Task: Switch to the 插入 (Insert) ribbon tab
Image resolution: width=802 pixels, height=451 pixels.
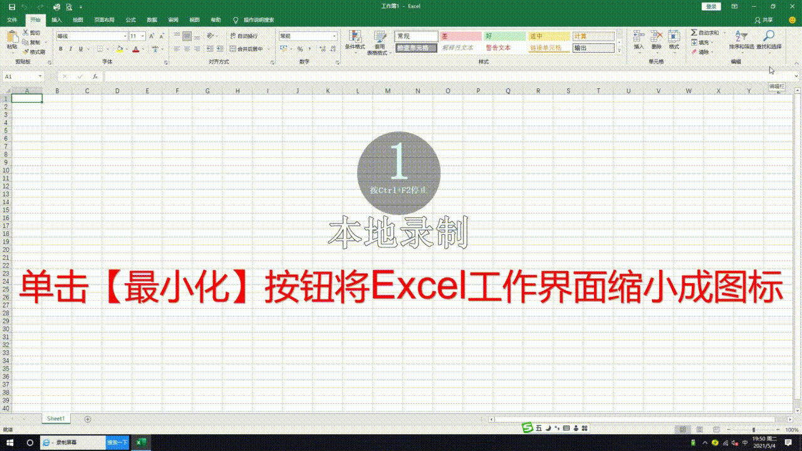Action: [x=57, y=19]
